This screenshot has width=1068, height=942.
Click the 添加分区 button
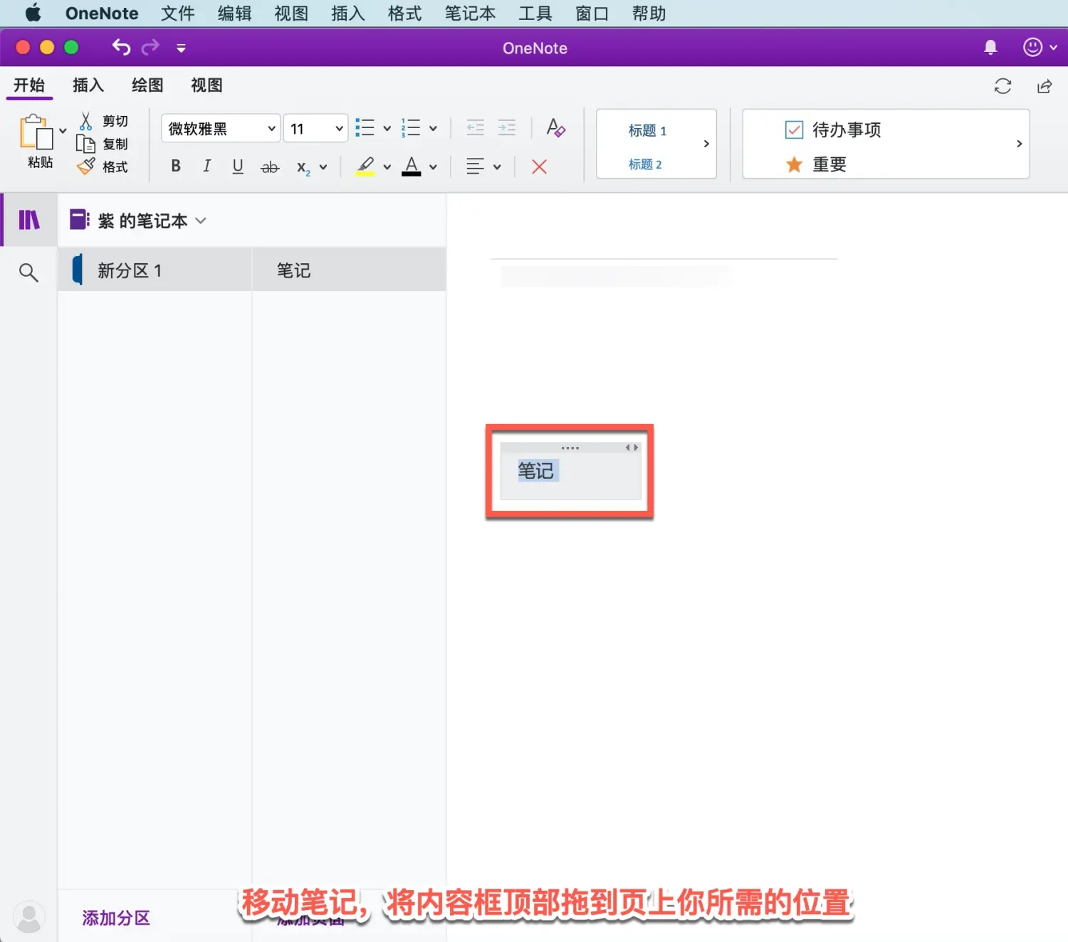(115, 918)
